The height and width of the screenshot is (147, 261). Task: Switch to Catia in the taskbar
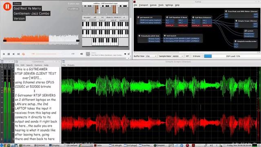[98, 145]
